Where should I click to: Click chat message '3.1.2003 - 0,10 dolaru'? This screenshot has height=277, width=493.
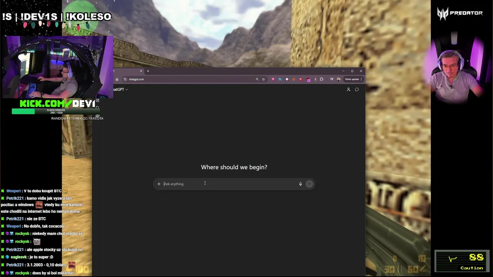click(47, 265)
